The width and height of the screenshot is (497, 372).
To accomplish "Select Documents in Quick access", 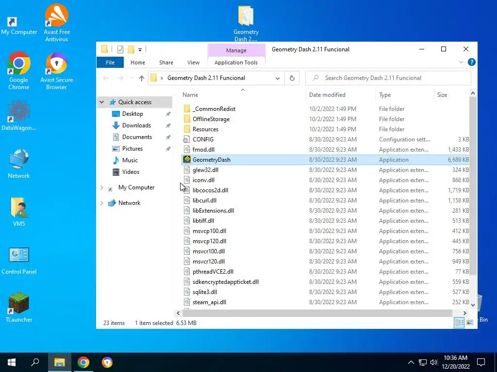I will [x=137, y=137].
